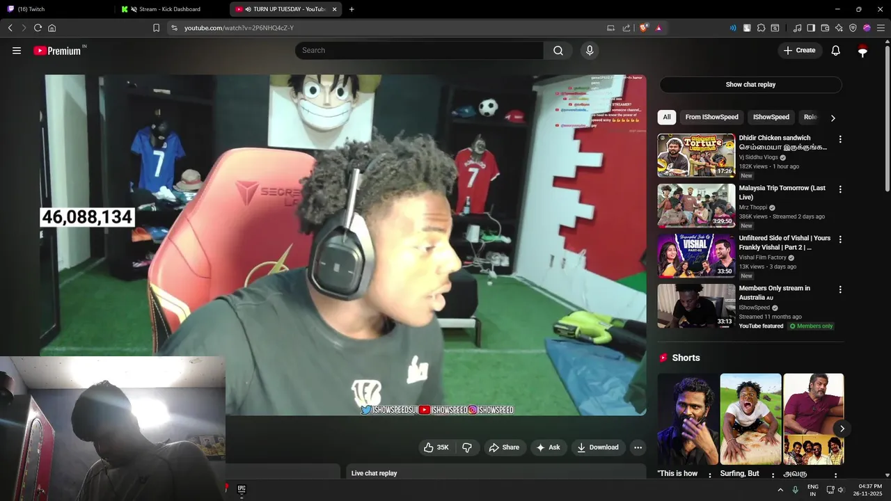The image size is (891, 501).
Task: Open options for Dhidir Chicken sandwich video
Action: tap(840, 139)
